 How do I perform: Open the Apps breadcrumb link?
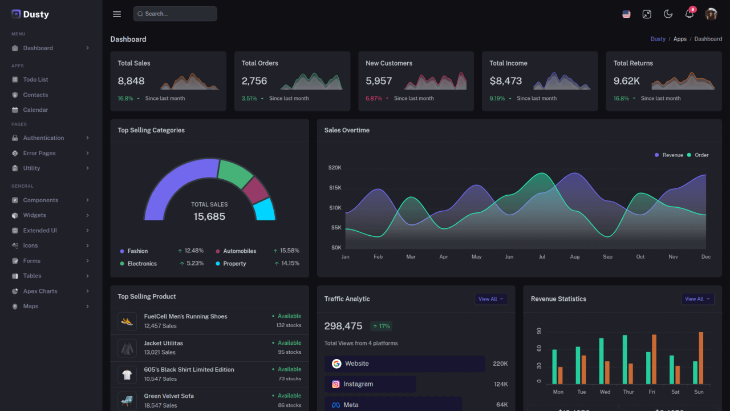click(x=680, y=39)
